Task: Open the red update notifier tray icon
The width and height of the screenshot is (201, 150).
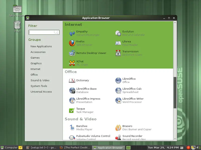Action: pyautogui.click(x=188, y=147)
